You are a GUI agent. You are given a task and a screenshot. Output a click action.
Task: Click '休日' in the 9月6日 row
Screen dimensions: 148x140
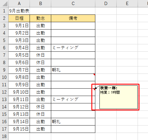pyautogui.click(x=41, y=63)
